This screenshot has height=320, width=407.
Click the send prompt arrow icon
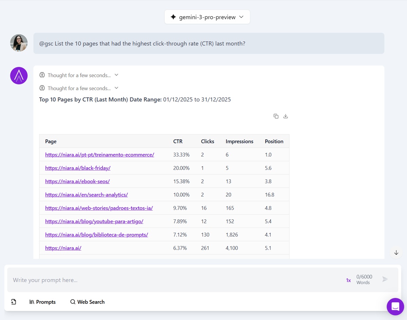385,279
